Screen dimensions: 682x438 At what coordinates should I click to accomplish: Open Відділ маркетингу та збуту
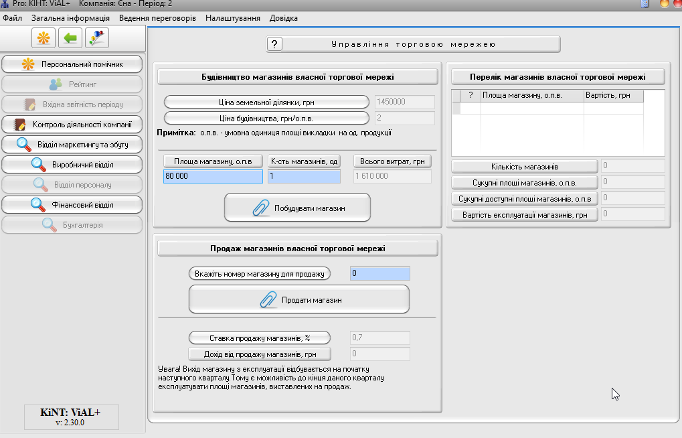(x=72, y=145)
